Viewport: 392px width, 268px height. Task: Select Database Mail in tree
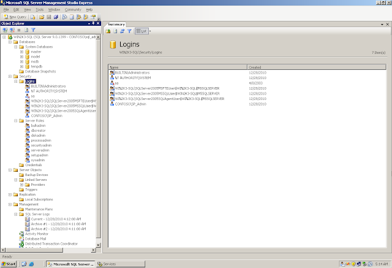pos(36,239)
